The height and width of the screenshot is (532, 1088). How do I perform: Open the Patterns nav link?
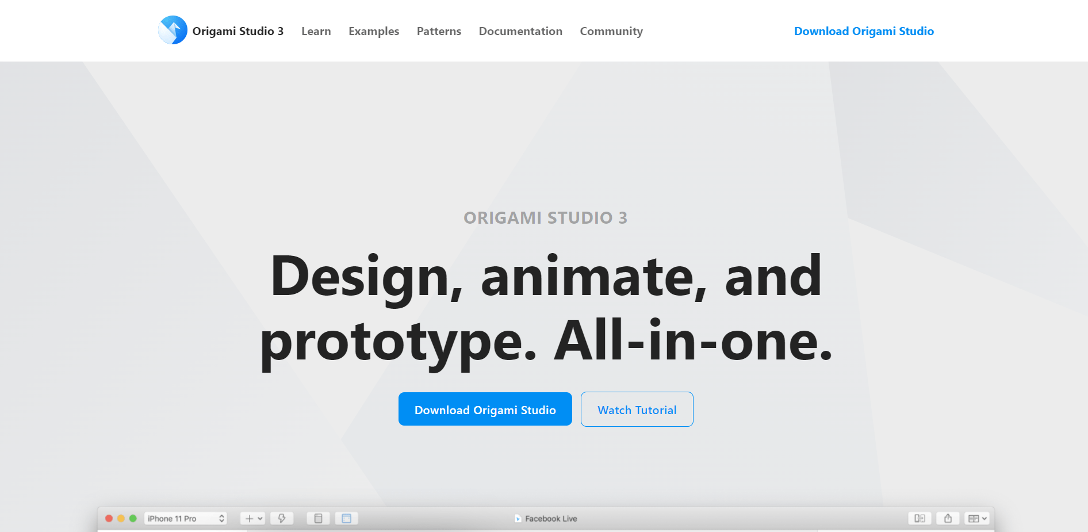point(439,31)
